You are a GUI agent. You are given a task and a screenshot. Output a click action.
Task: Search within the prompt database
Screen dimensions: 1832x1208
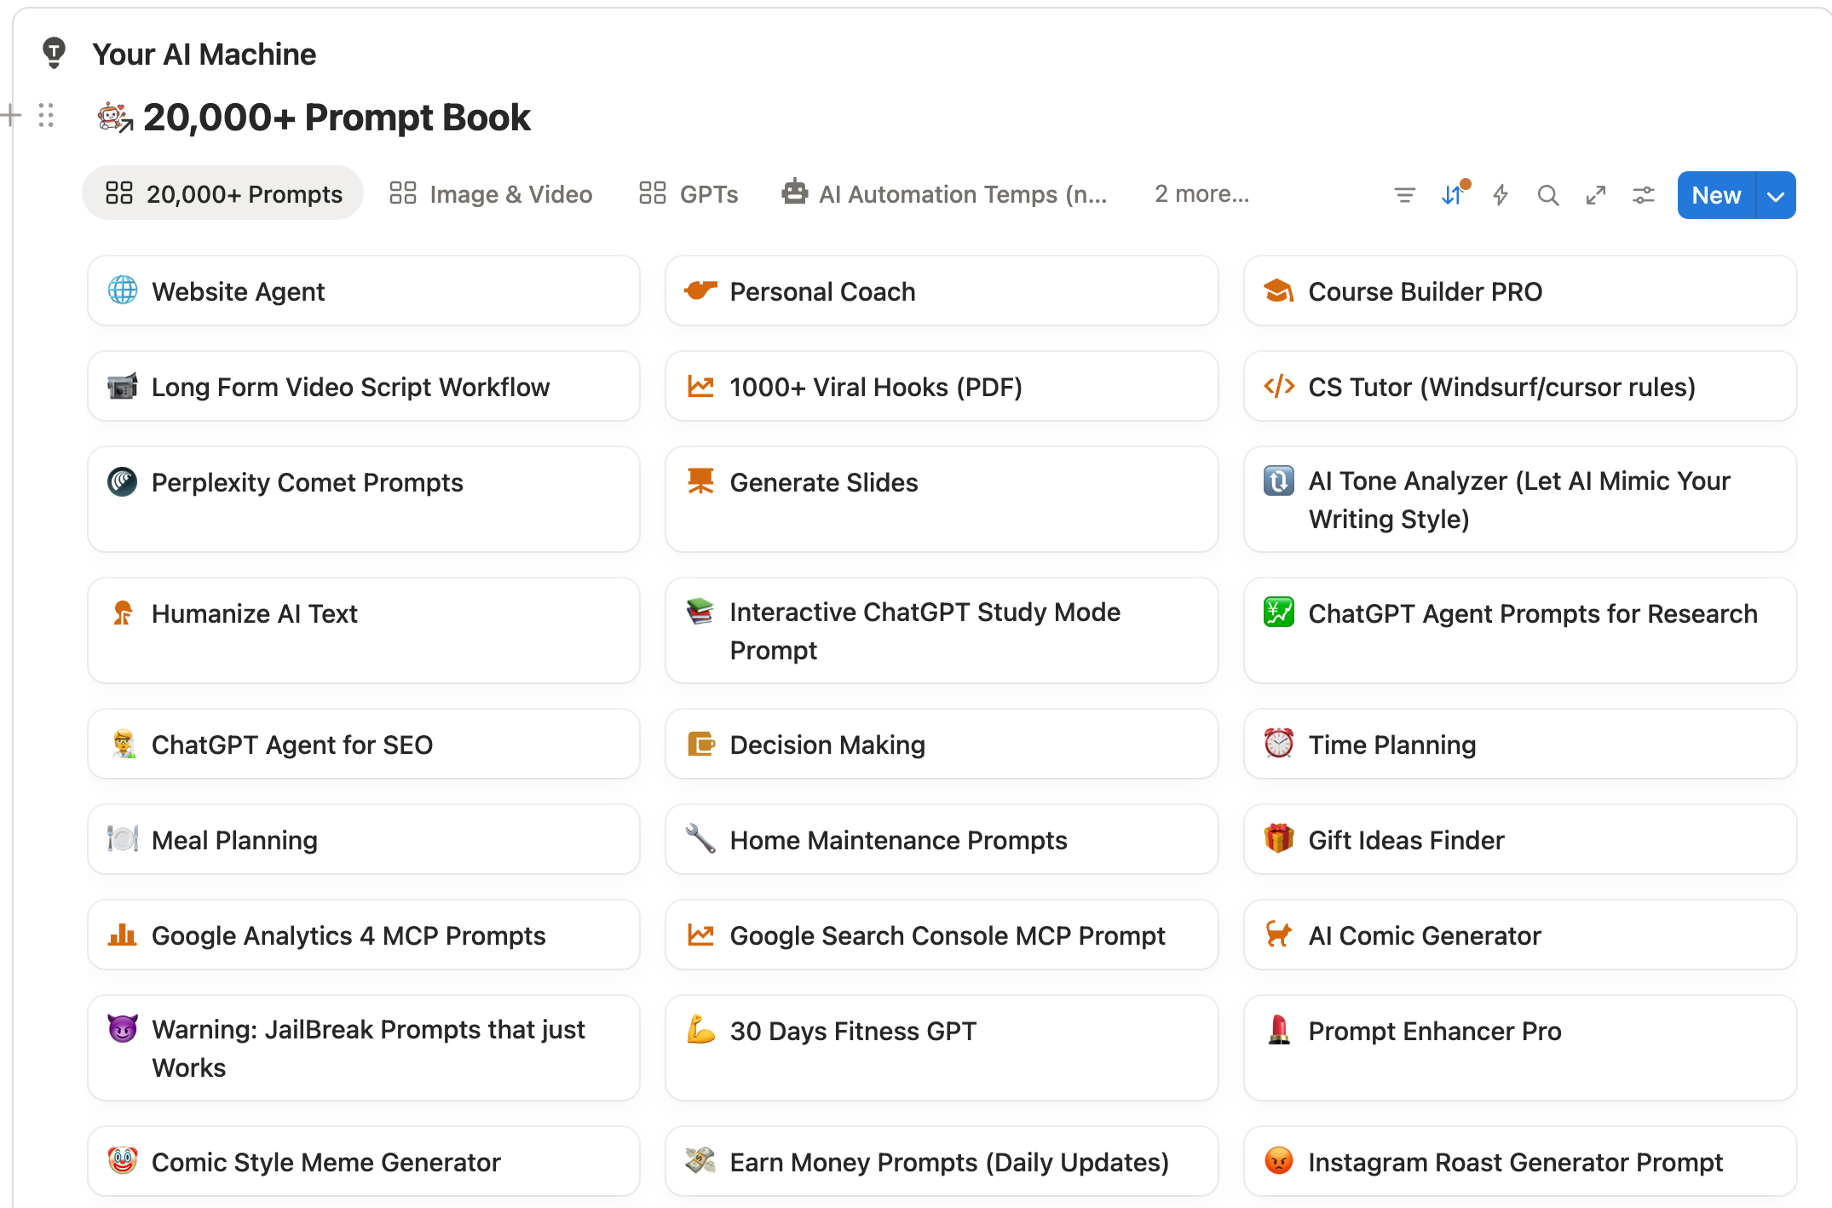click(x=1548, y=194)
